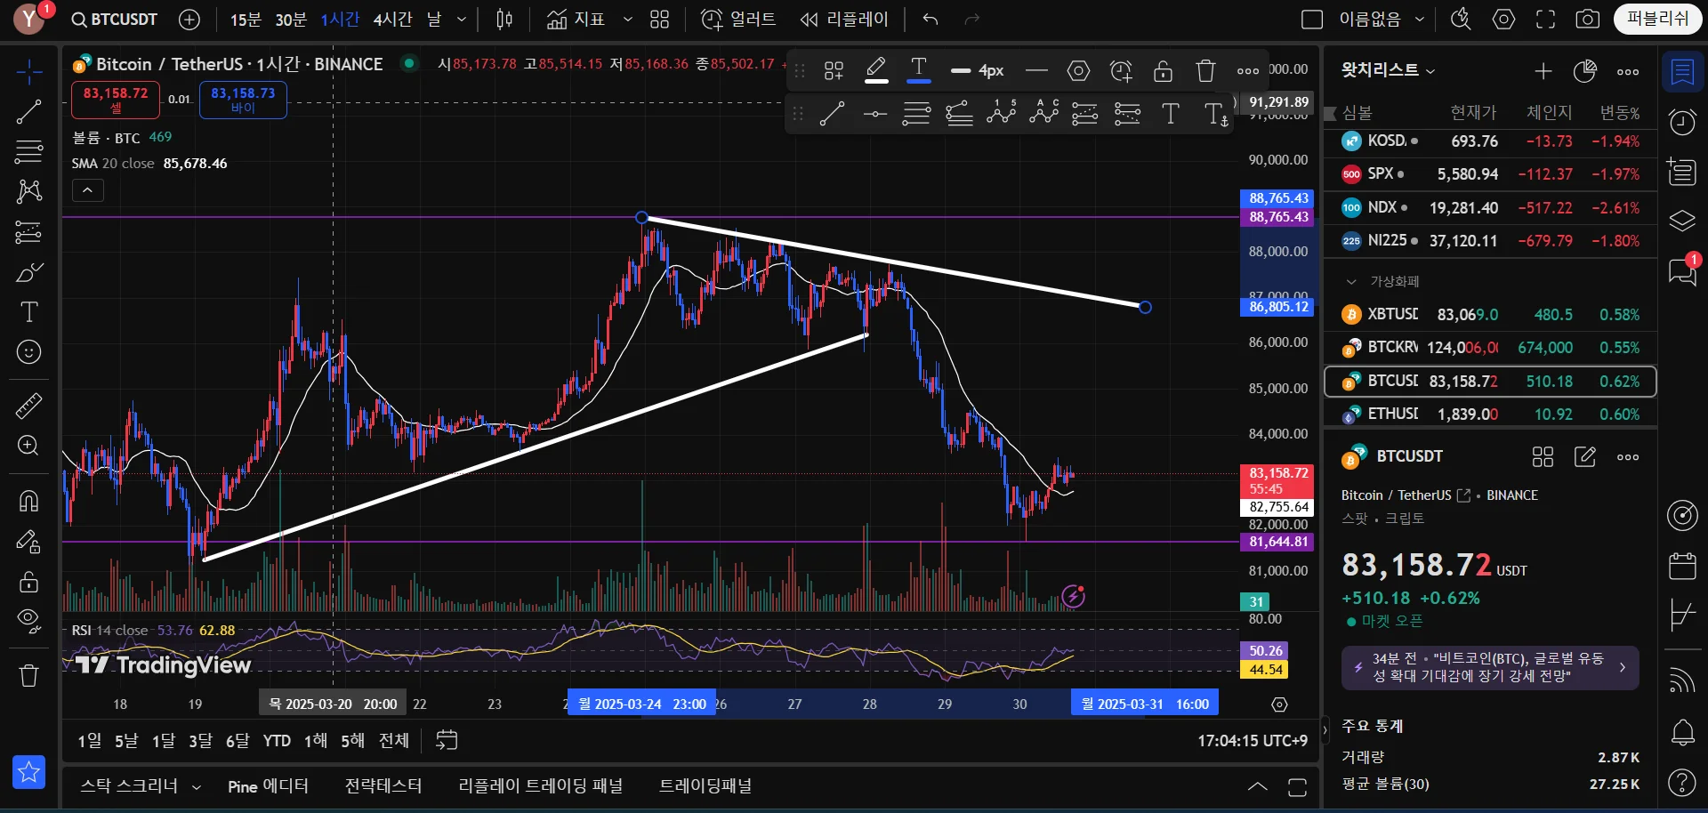Screen dimensions: 1708x813
Task: Toggle hide all drawings eye icon
Action: [x=28, y=621]
